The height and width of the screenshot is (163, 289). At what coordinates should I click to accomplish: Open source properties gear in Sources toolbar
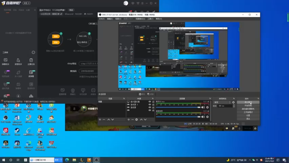tap(137, 120)
